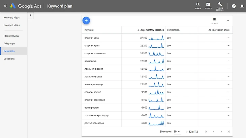Sort by the Competition column header
Image resolution: width=246 pixels, height=138 pixels.
pyautogui.click(x=173, y=30)
